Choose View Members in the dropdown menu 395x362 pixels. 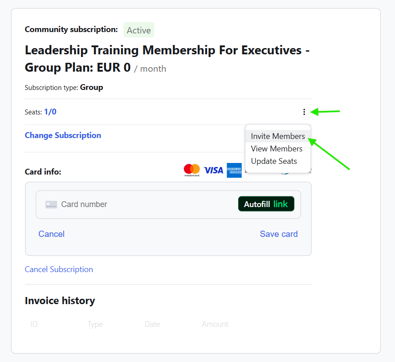(277, 149)
